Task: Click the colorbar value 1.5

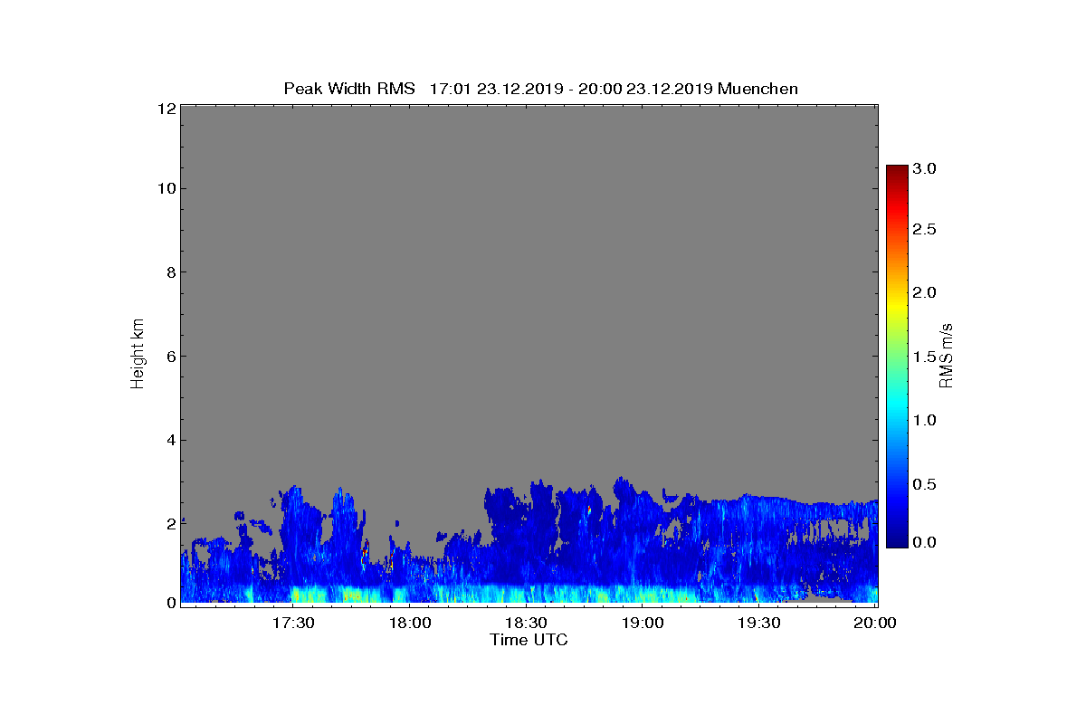Action: pyautogui.click(x=924, y=357)
